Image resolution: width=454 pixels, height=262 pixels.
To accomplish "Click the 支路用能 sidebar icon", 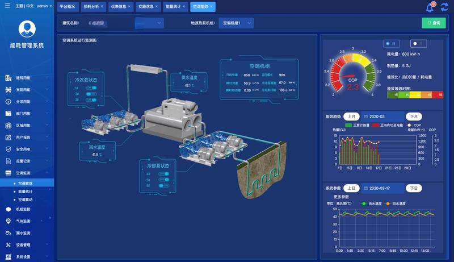I will click(9, 90).
